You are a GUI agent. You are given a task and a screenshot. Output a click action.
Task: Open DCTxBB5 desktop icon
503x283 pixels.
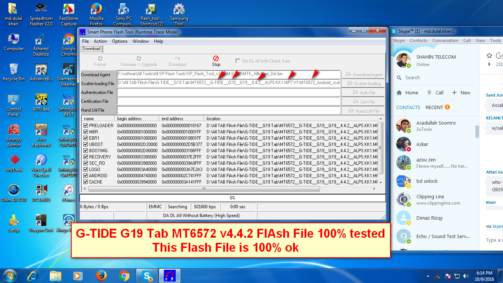coord(41,193)
